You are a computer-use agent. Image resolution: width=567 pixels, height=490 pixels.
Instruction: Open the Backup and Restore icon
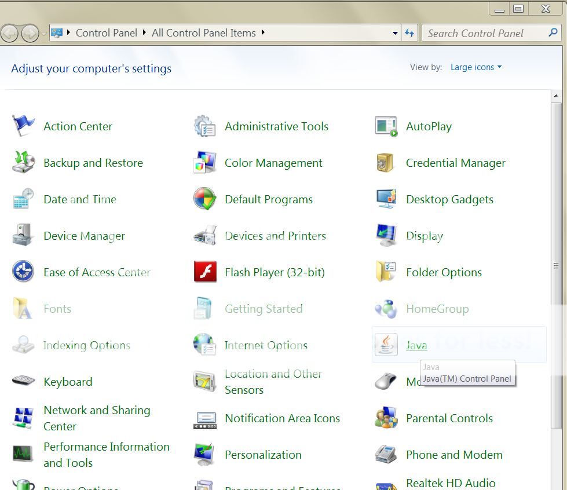24,162
